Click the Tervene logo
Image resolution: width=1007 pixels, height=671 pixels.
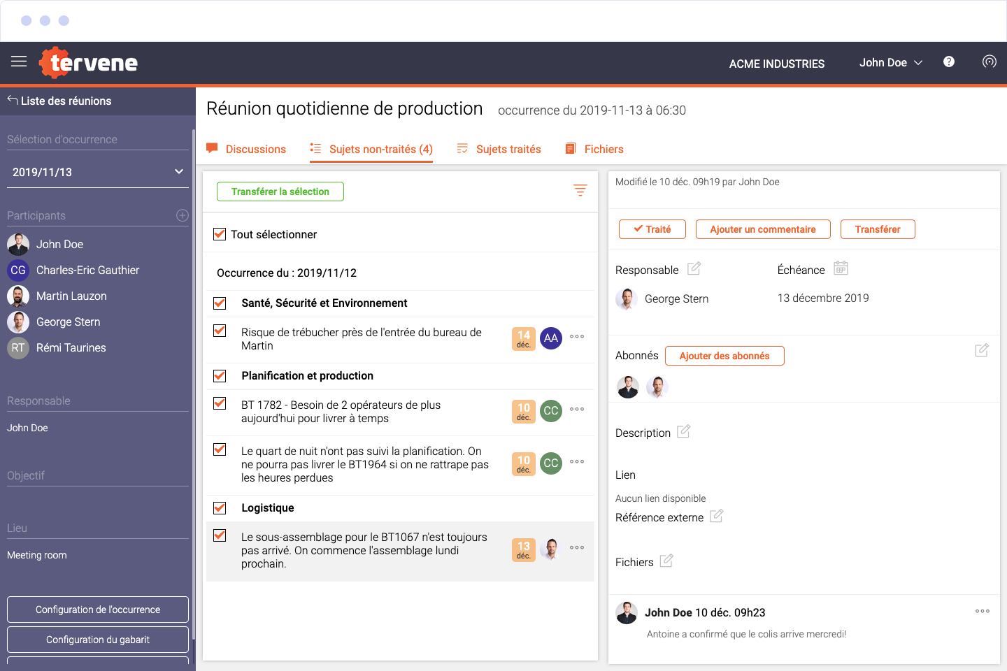(x=88, y=63)
